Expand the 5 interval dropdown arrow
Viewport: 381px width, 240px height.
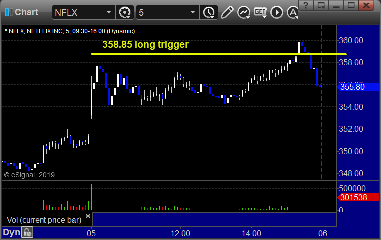(x=193, y=12)
